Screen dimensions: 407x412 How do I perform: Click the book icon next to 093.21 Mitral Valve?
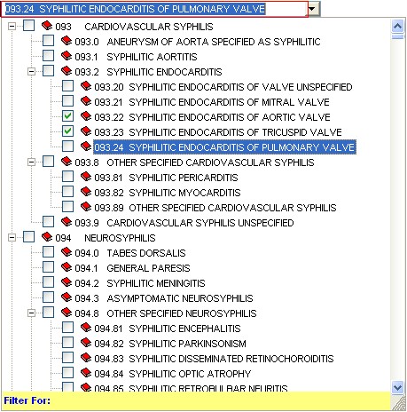[86, 101]
